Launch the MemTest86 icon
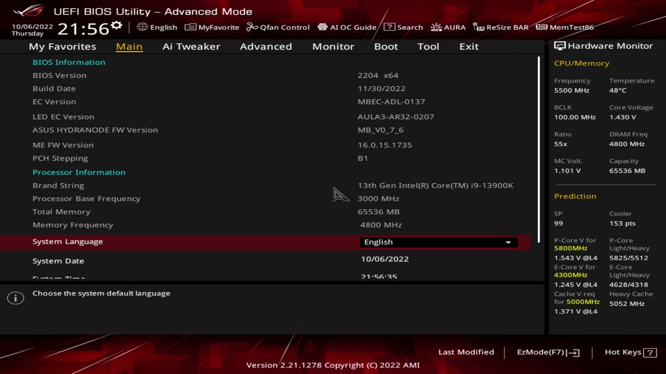This screenshot has height=374, width=666. click(x=542, y=27)
